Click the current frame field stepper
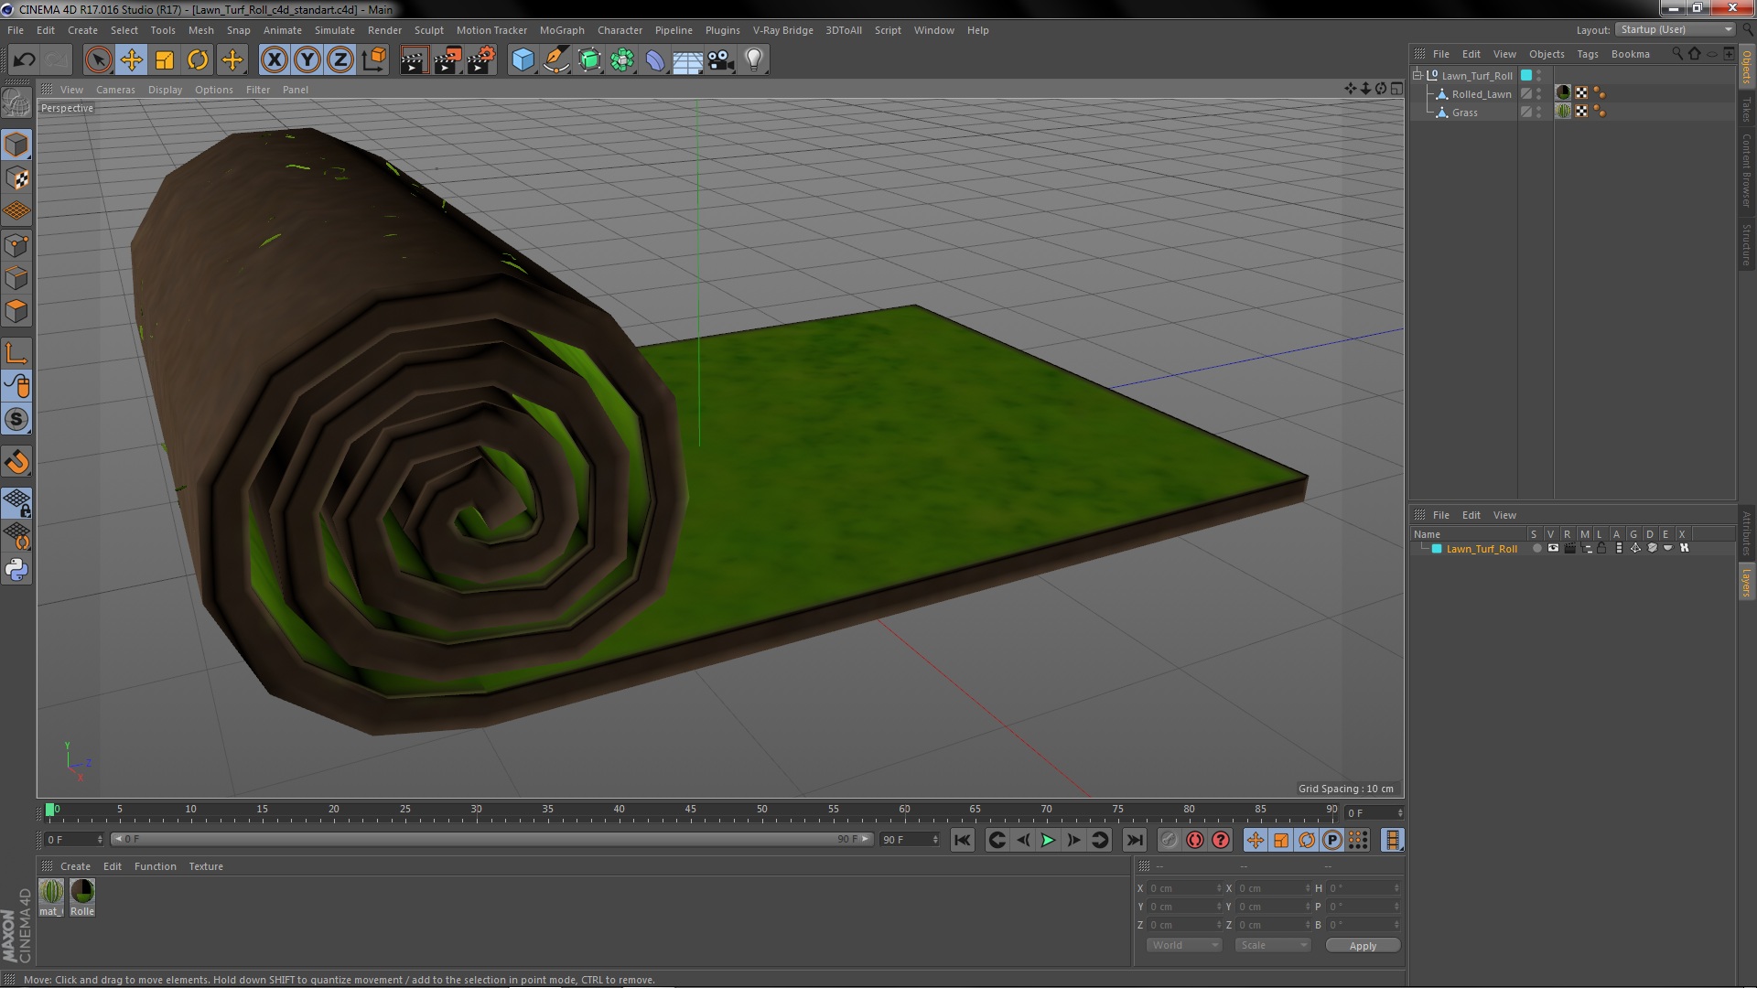Viewport: 1757px width, 988px height. 1399,812
